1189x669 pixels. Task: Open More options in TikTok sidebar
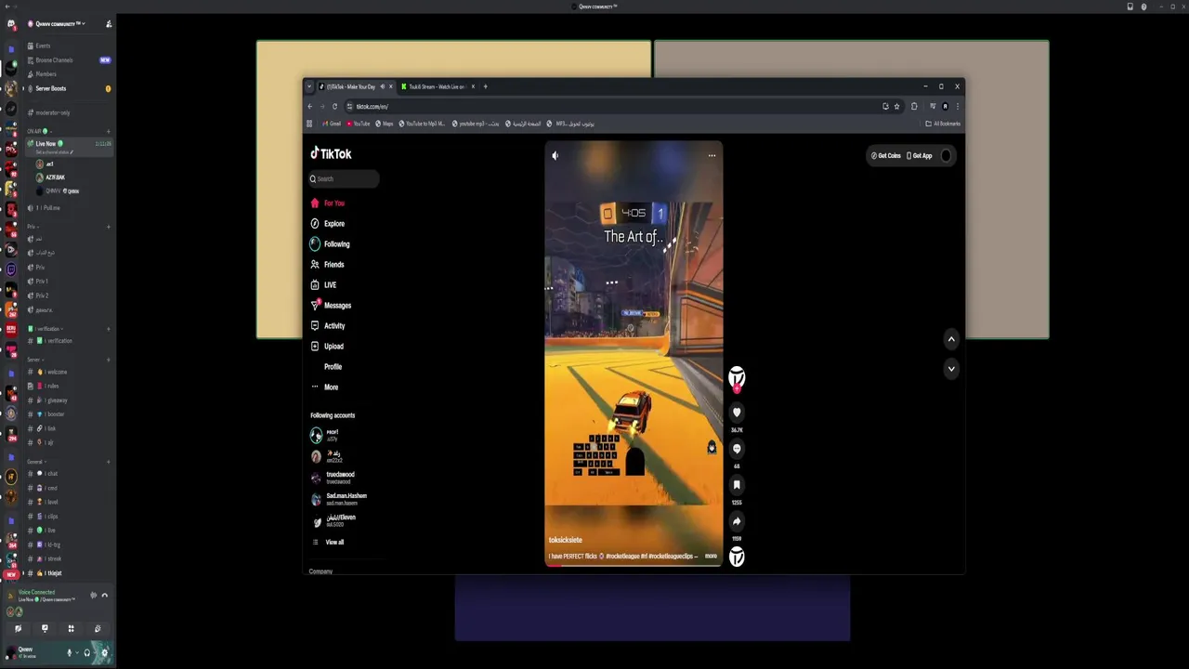tap(325, 387)
